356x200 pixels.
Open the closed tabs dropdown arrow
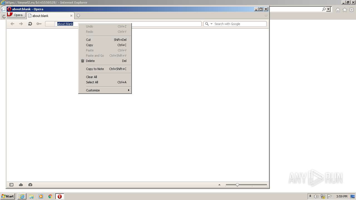[x=266, y=16]
